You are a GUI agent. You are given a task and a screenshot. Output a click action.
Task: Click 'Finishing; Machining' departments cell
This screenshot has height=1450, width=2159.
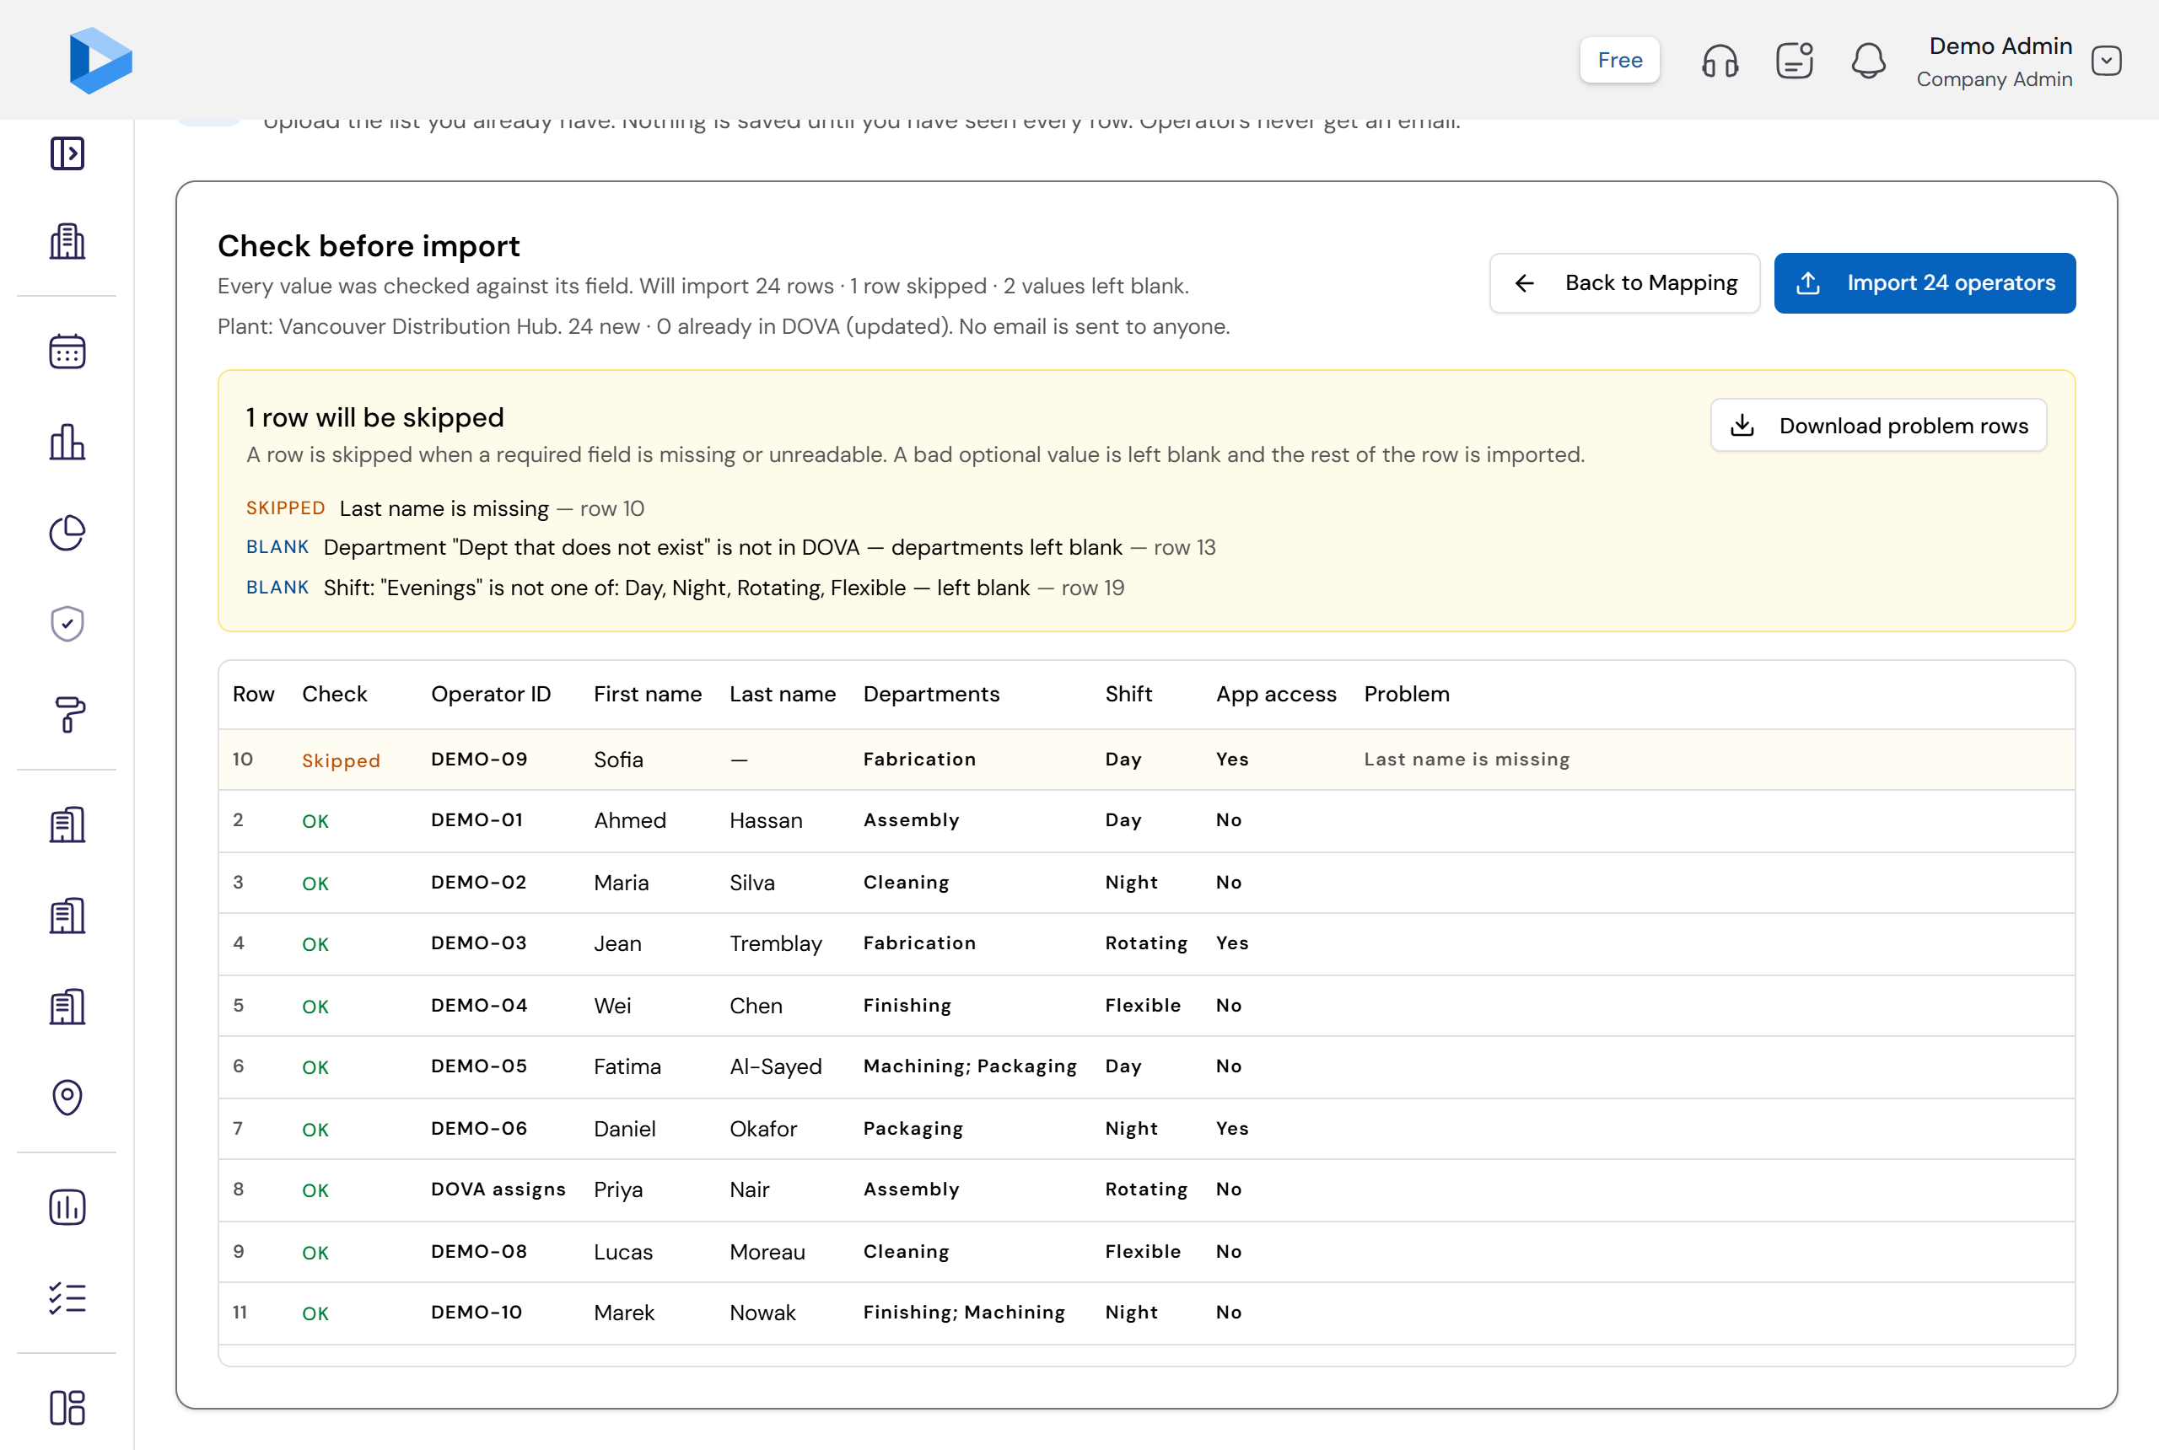(964, 1313)
